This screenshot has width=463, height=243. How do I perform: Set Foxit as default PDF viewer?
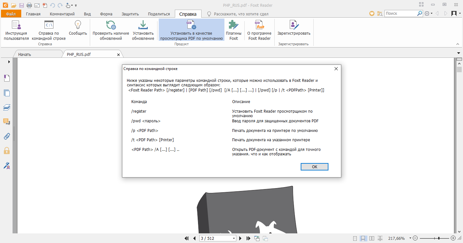coord(192,30)
